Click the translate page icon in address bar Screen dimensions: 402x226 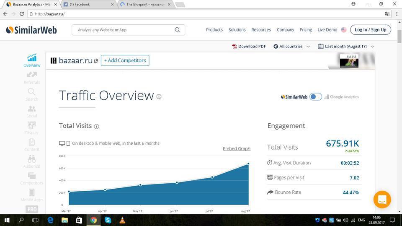coord(387,14)
